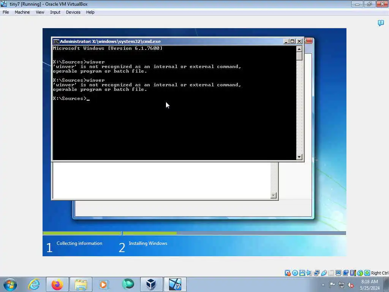Minimize the VirtualBox window
Screen dimensions: 389x292
coord(357,4)
